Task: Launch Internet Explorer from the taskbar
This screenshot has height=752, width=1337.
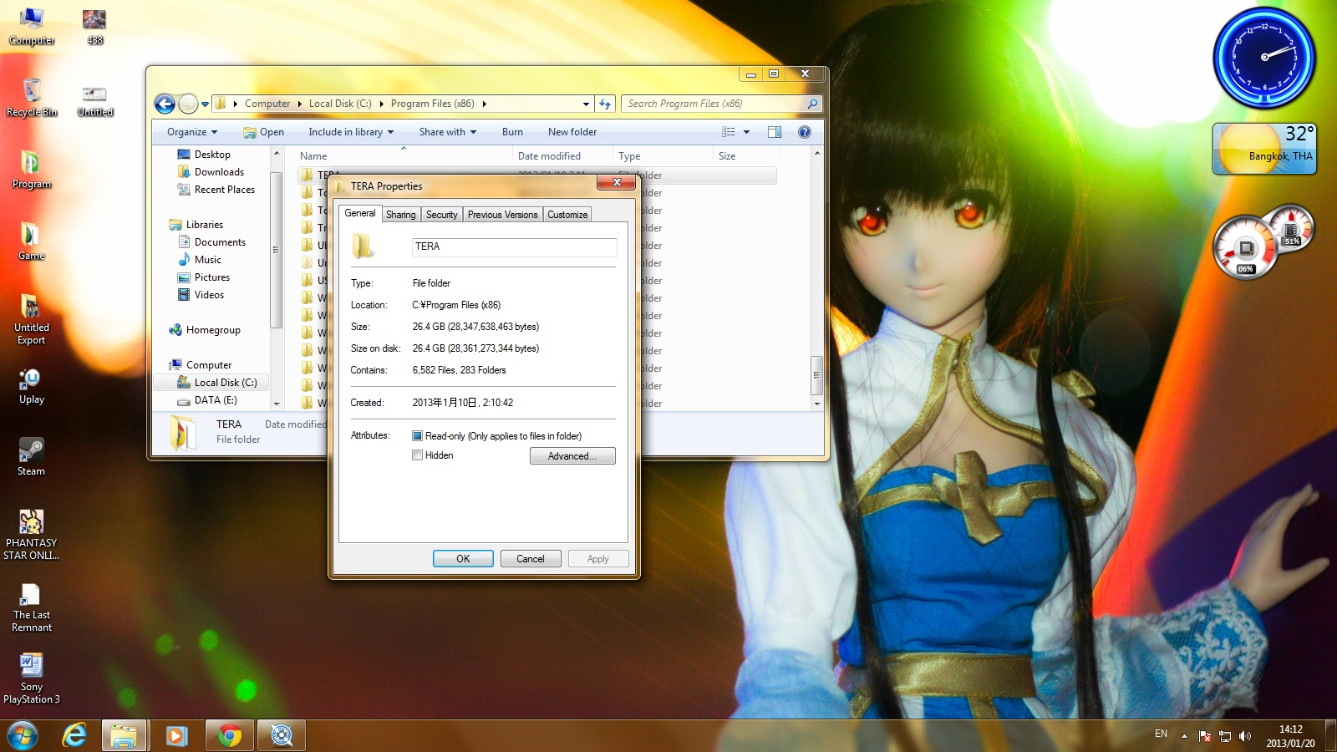Action: coord(74,735)
